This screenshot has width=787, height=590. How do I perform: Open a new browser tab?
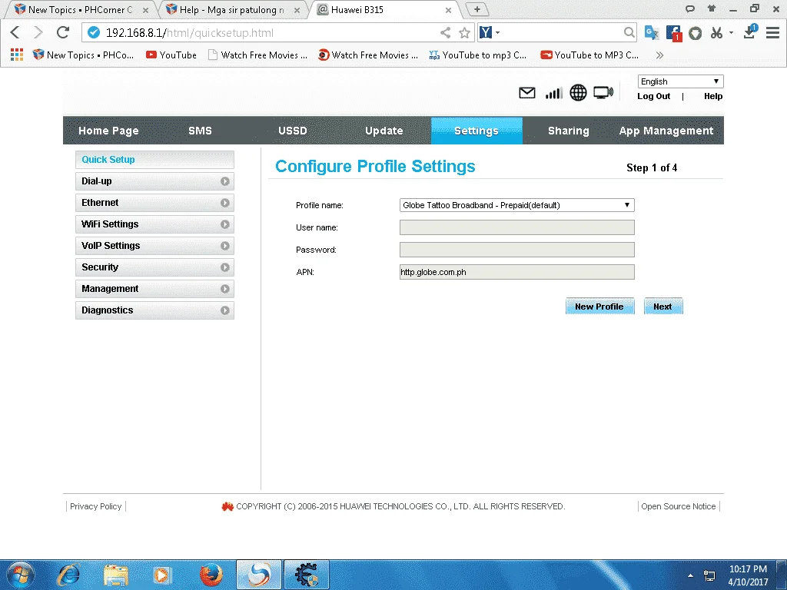477,9
